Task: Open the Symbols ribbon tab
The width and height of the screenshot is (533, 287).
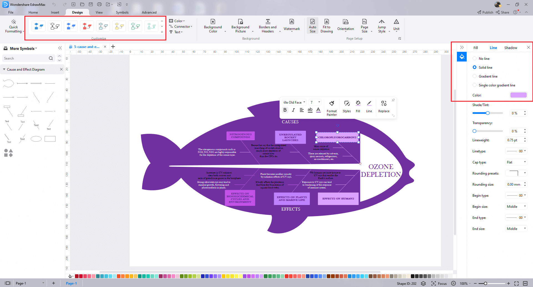Action: tap(122, 12)
